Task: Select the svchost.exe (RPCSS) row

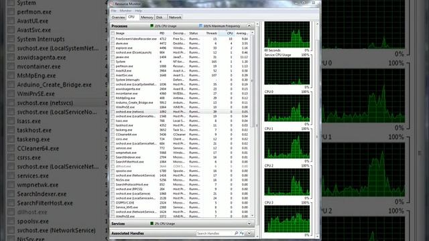Action: (180, 189)
